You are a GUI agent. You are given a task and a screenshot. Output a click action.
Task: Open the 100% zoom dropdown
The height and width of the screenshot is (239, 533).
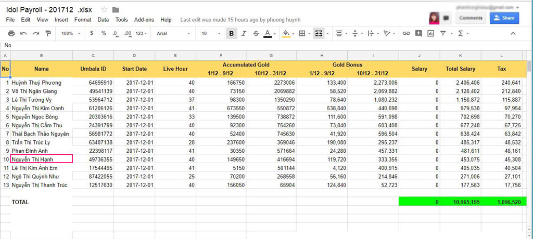(x=69, y=33)
